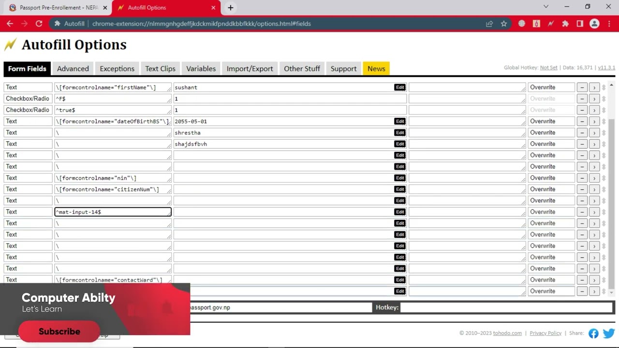Image resolution: width=619 pixels, height=348 pixels.
Task: Click into the Hotkey input field
Action: tap(506, 307)
